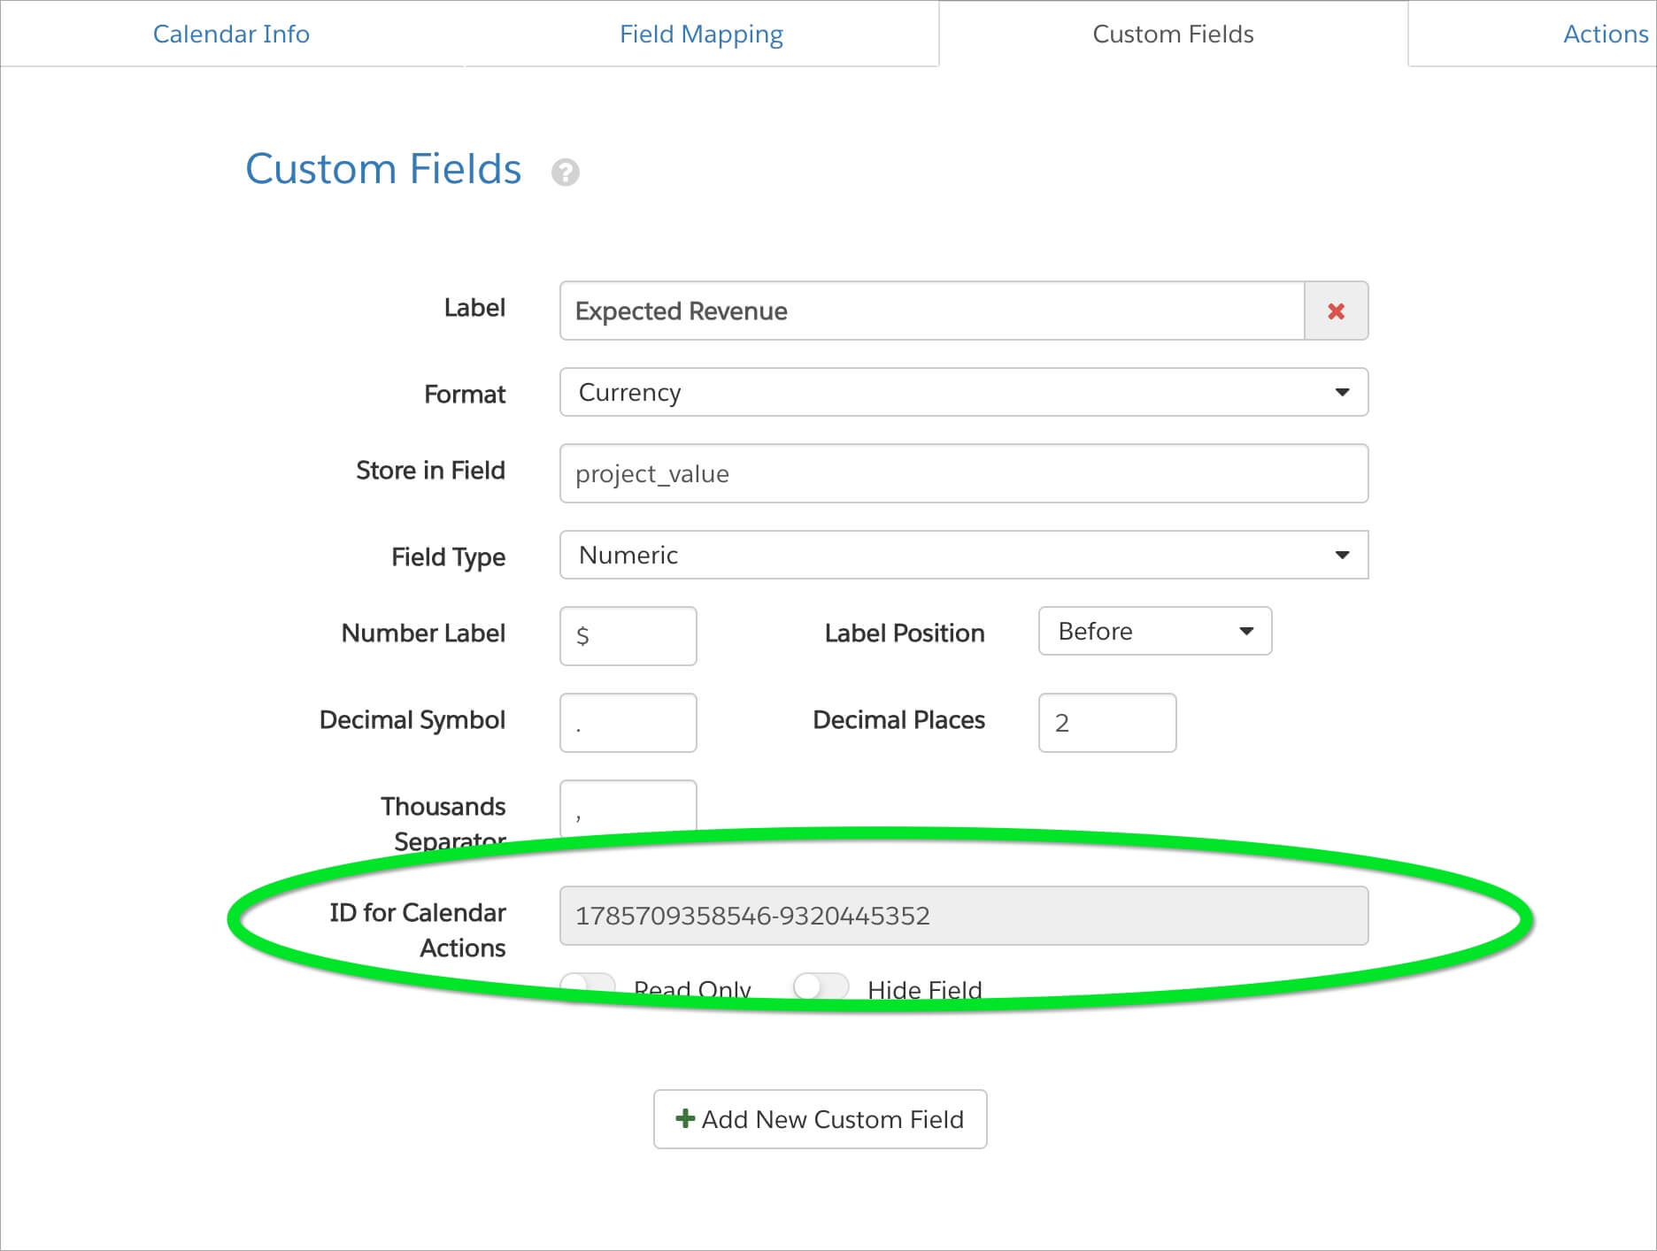Screen dimensions: 1657x1251
Task: Click the Thousands Separator input box
Action: (628, 807)
